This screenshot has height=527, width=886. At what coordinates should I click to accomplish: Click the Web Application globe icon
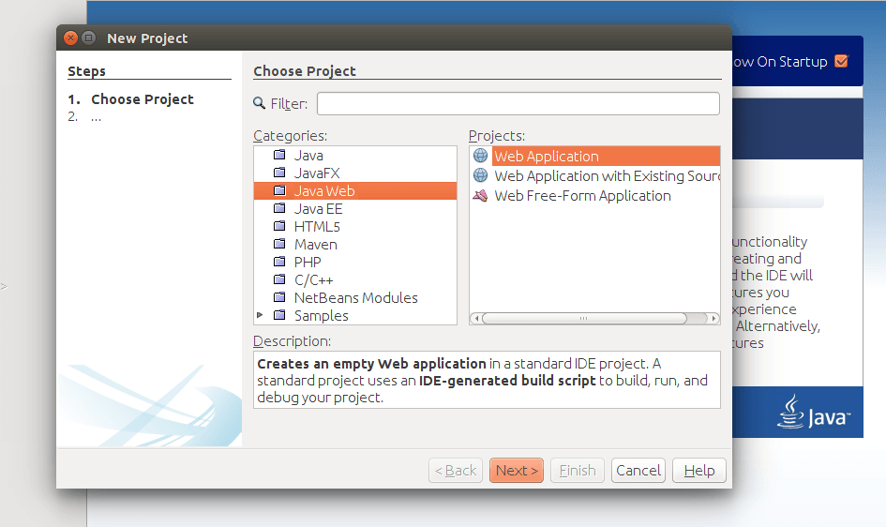[x=481, y=157]
